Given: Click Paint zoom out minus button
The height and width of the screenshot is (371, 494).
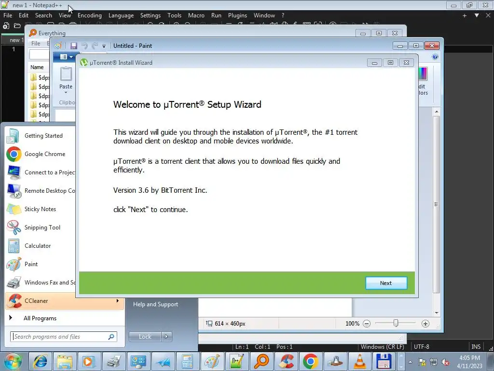Looking at the screenshot, I should coord(367,324).
